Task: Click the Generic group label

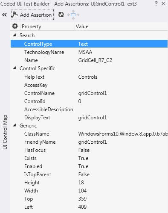Action: (28, 126)
